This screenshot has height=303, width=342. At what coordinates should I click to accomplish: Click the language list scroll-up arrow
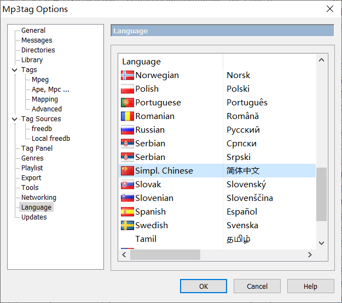click(321, 60)
